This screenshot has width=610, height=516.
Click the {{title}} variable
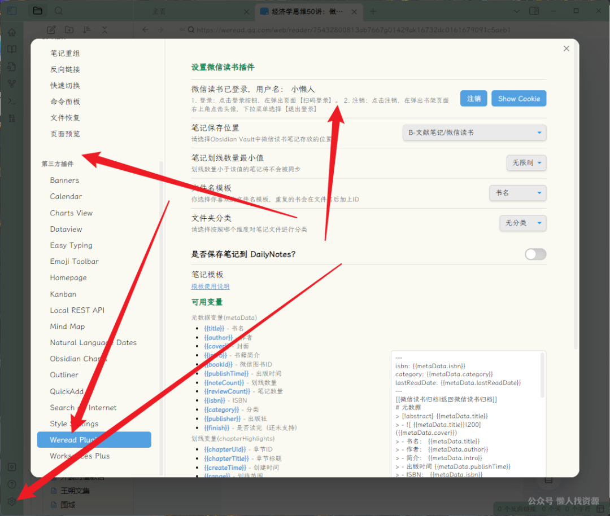[x=214, y=328]
